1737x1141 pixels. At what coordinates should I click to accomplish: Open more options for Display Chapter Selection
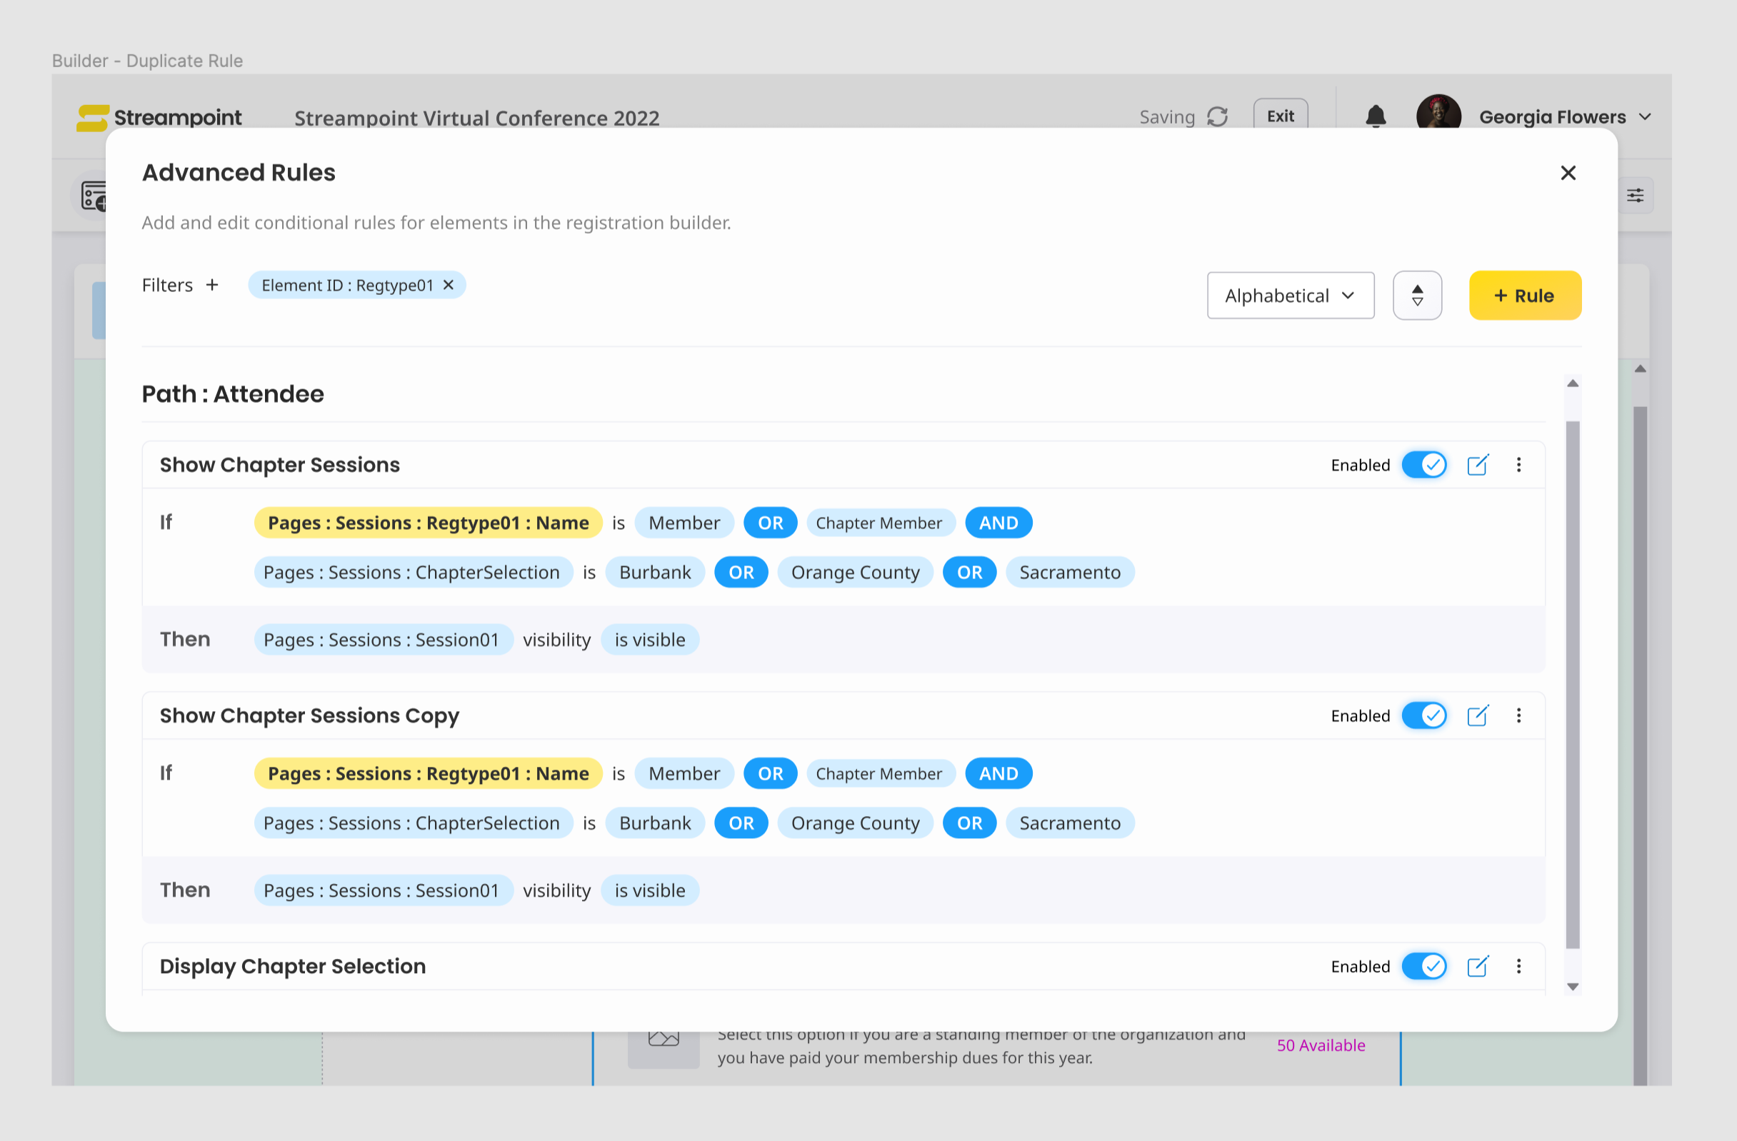pyautogui.click(x=1518, y=967)
